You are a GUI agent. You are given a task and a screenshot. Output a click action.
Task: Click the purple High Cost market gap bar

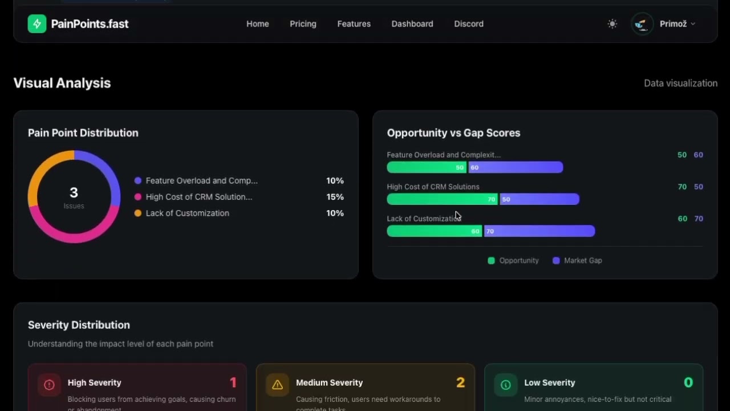point(540,199)
